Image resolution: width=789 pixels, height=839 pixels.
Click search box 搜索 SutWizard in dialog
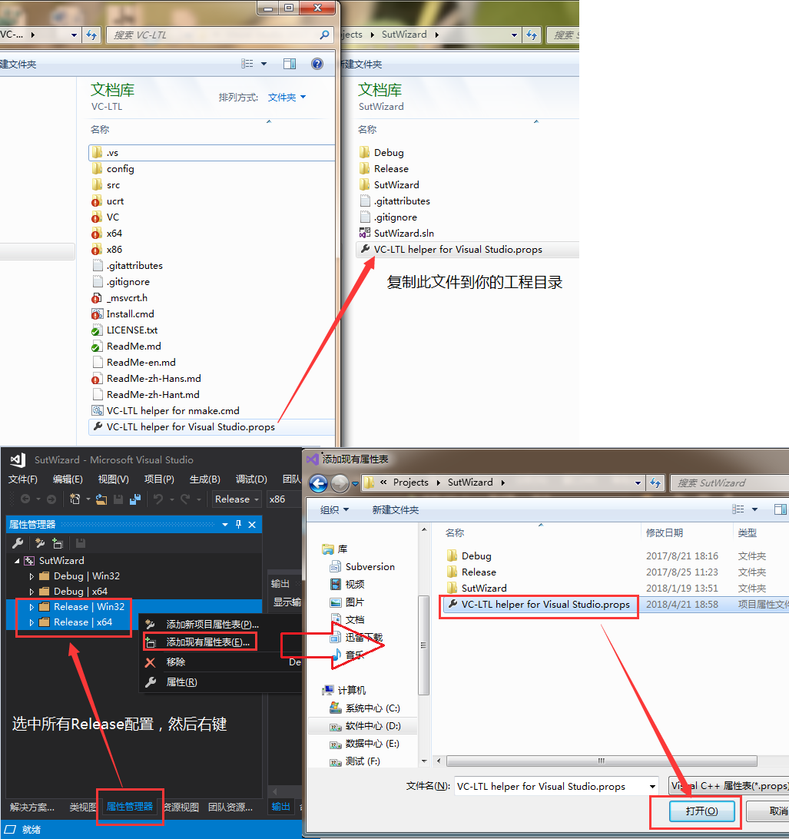(730, 483)
